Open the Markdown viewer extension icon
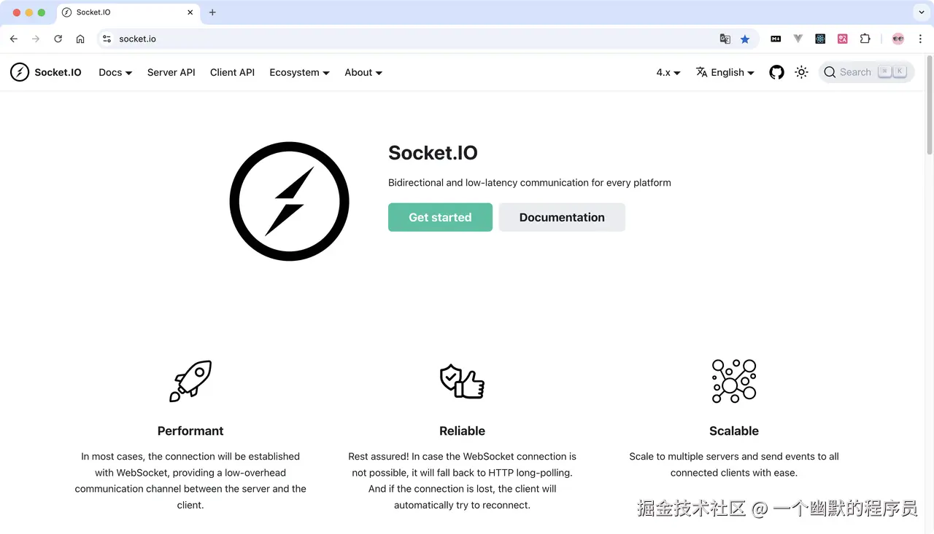 tap(776, 38)
